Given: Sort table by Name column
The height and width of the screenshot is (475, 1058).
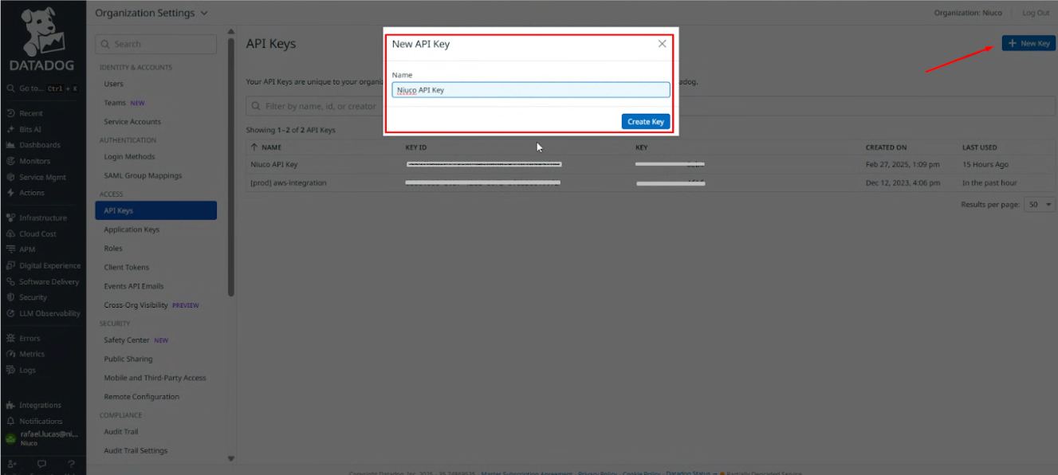Looking at the screenshot, I should point(266,147).
